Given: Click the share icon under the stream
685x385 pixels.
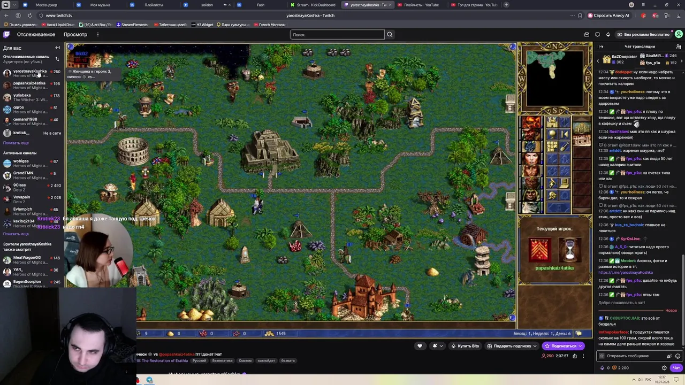Looking at the screenshot, I should pyautogui.click(x=575, y=356).
